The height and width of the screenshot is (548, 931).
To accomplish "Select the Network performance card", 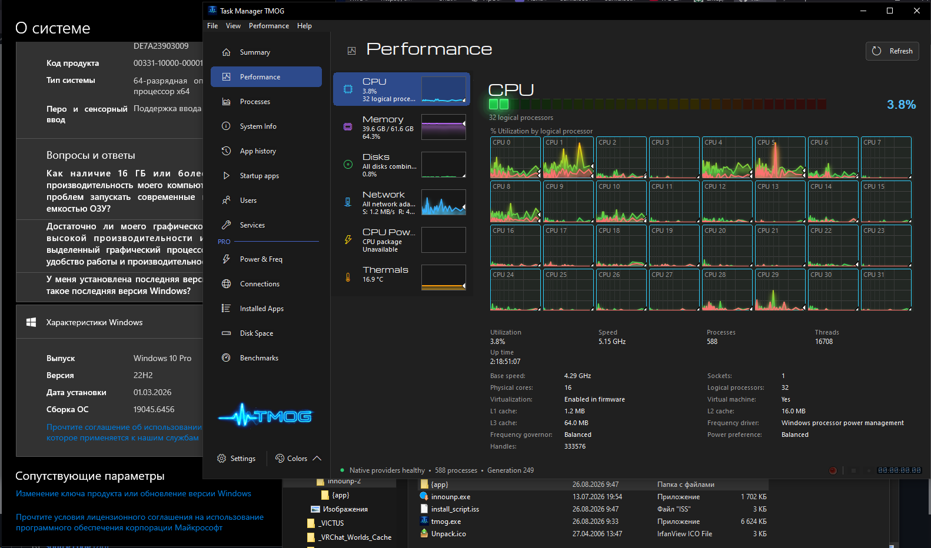I will coord(401,202).
